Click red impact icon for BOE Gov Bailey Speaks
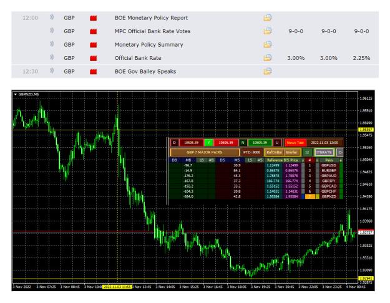 click(93, 72)
